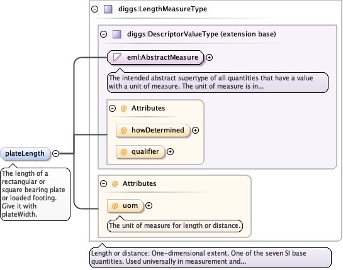Click the @ icon on uom attribute

pos(115,205)
